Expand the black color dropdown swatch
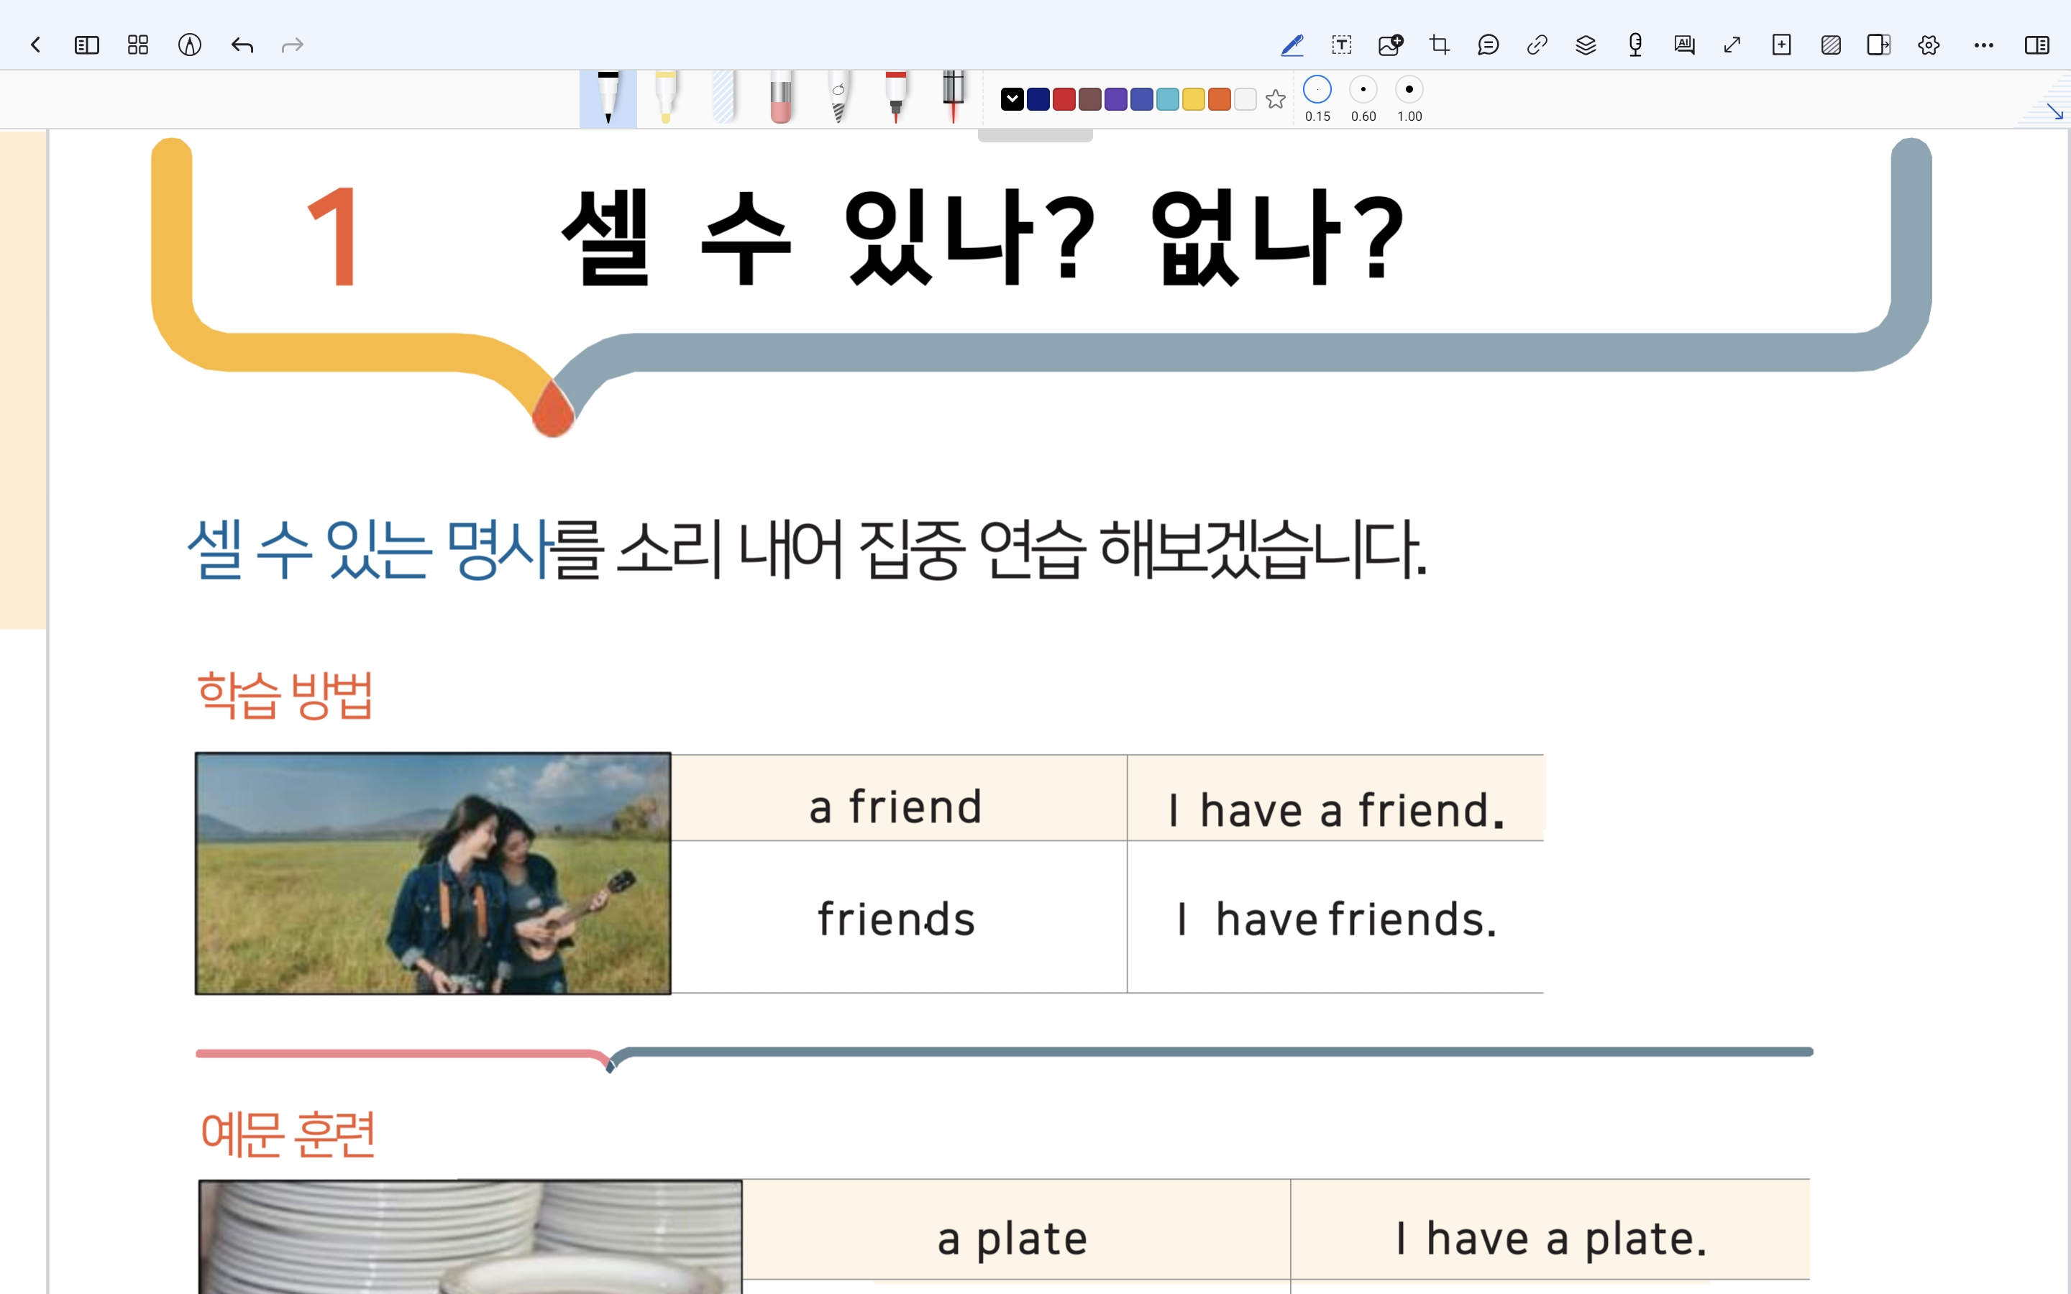 (x=1012, y=99)
